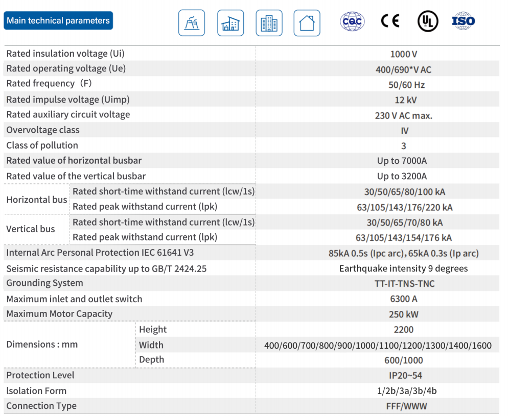Select the 'Depth' dimension label
This screenshot has width=508, height=416.
(152, 360)
